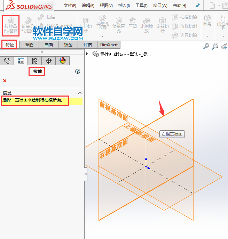Screen dimensions: 228x239
Task: Select the 前视基准面 plane label
Action: click(113, 112)
